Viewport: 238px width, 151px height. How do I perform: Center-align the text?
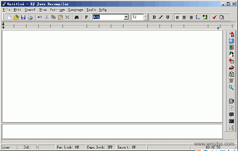coord(184,17)
